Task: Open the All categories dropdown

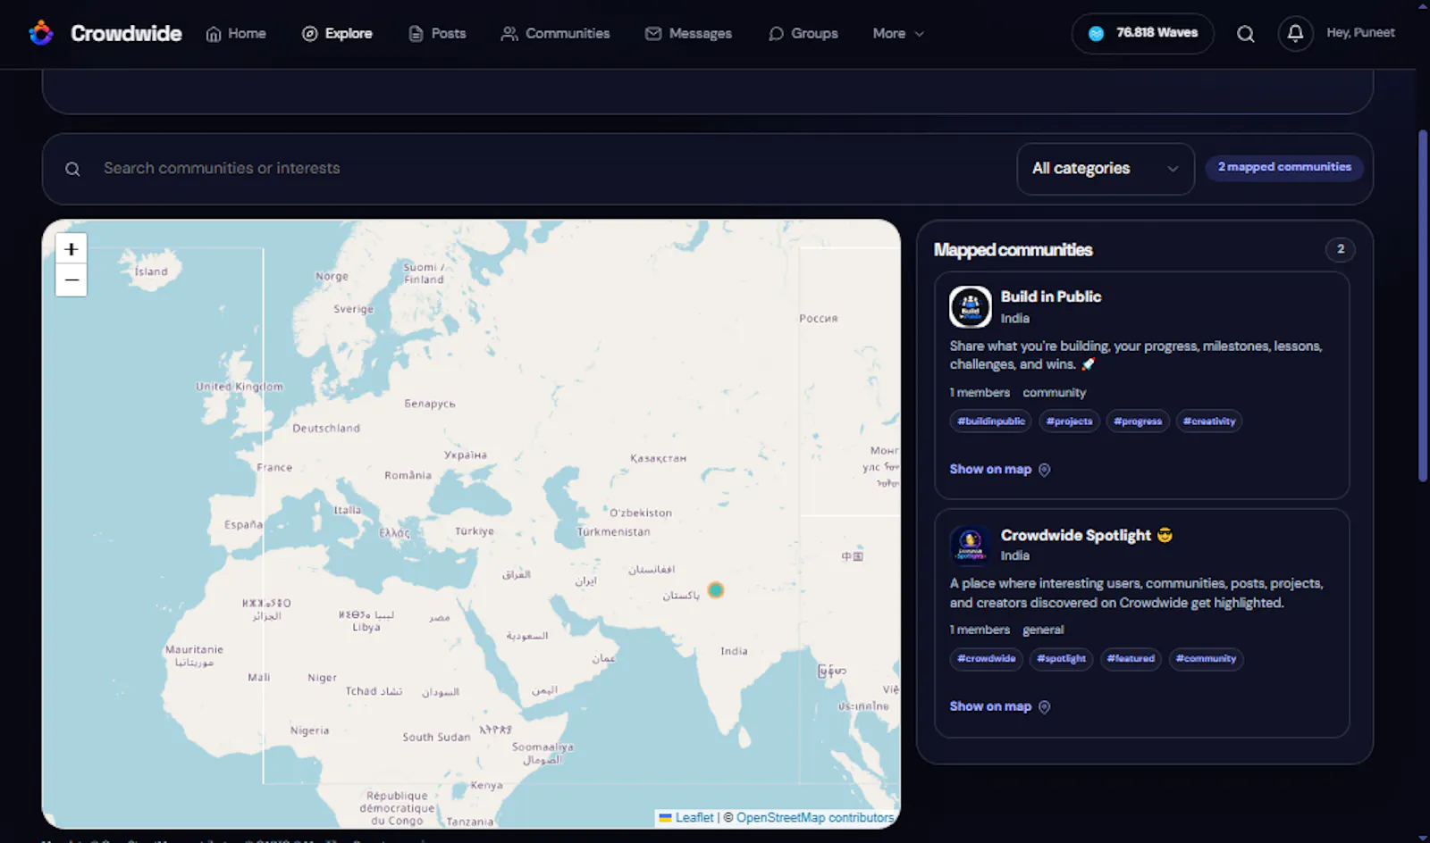Action: pyautogui.click(x=1106, y=168)
